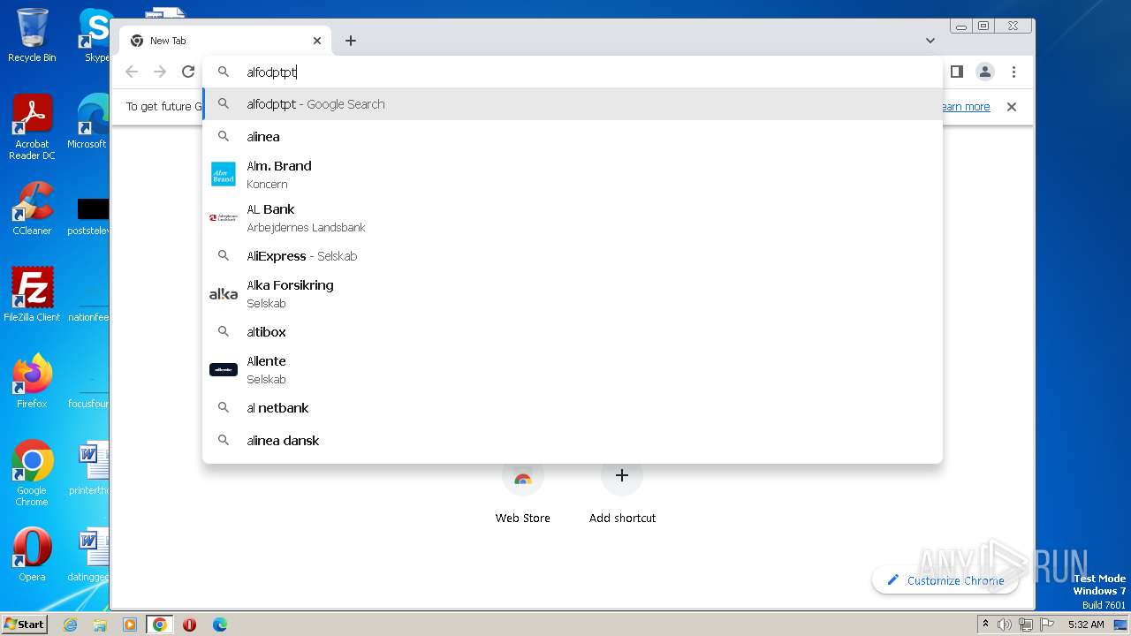This screenshot has width=1131, height=636.
Task: Click the Add shortcut button
Action: coord(622,491)
